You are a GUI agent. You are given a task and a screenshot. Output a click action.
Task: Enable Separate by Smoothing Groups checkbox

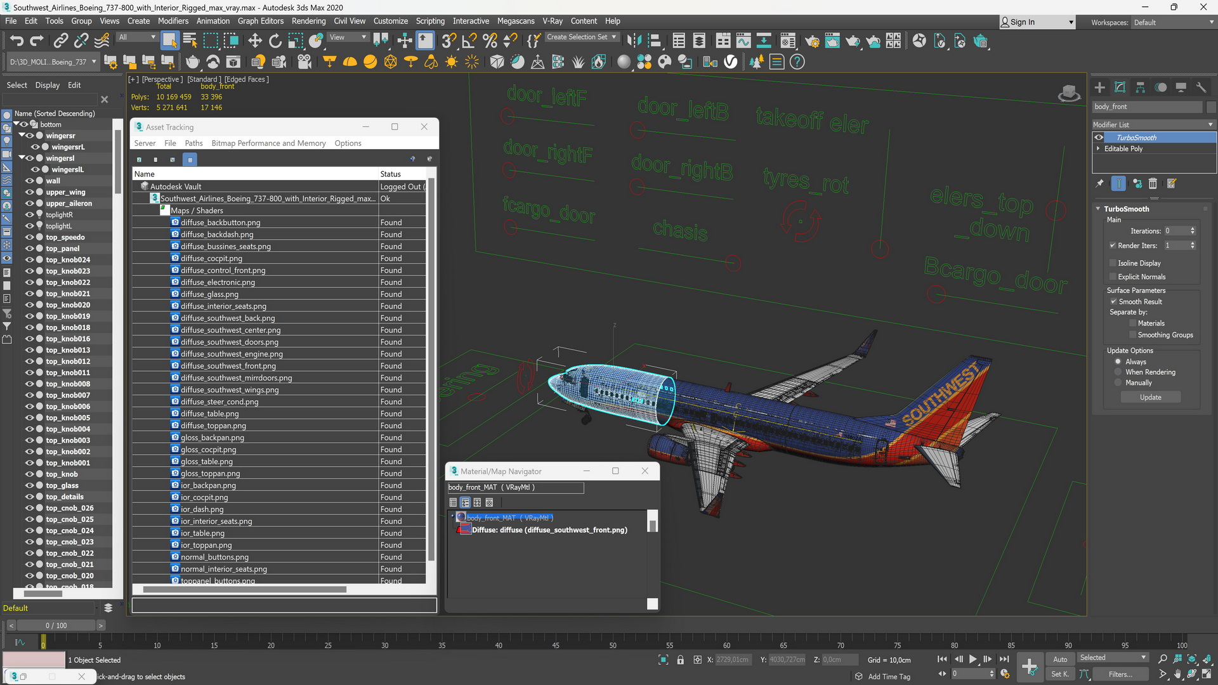tap(1132, 335)
